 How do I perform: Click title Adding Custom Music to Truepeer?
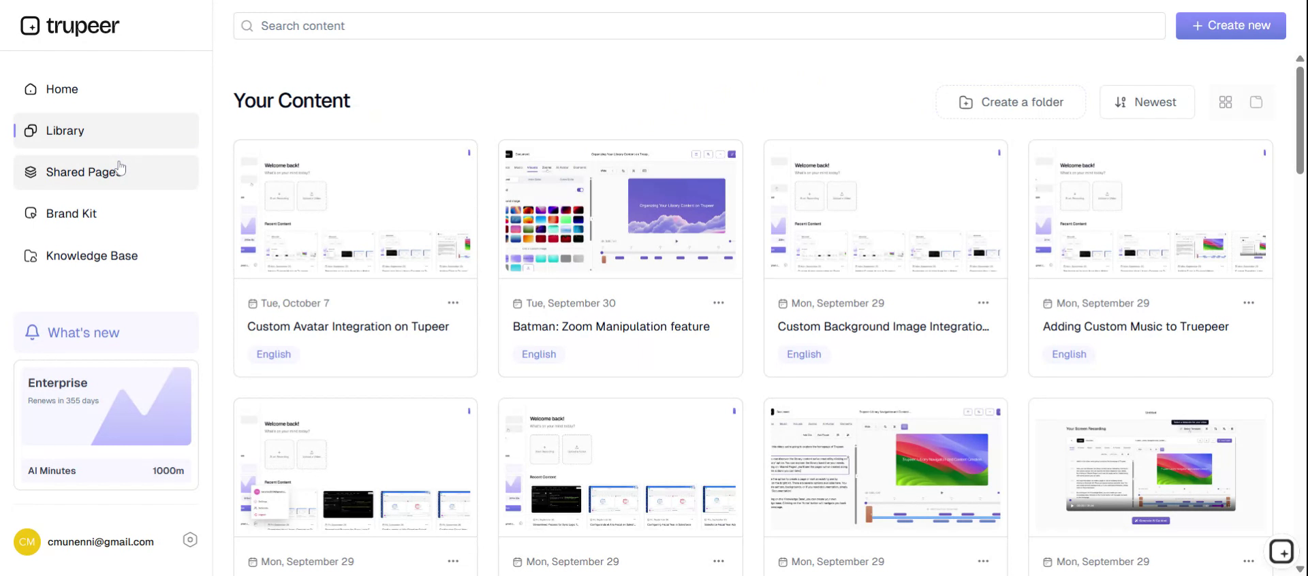[1136, 327]
